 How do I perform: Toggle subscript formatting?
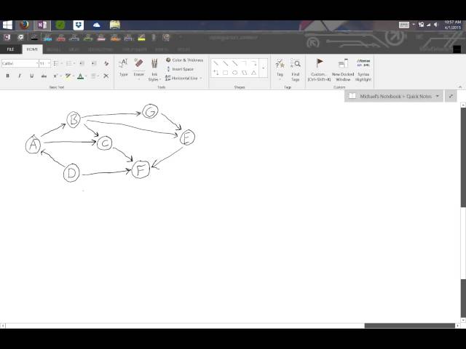[55, 76]
